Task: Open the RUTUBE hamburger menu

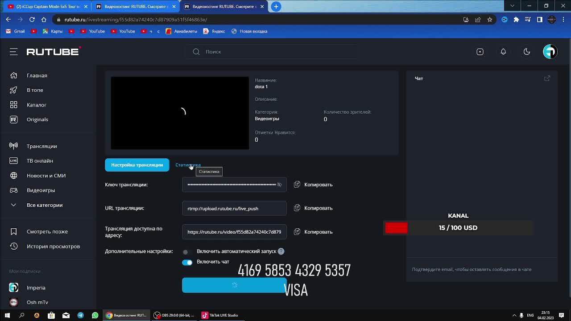Action: (x=14, y=52)
